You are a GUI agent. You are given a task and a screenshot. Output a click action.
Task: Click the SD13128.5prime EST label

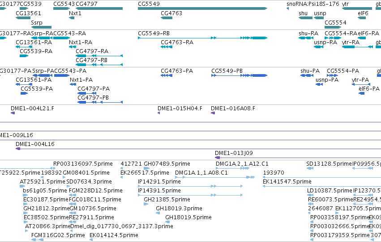click(329, 163)
